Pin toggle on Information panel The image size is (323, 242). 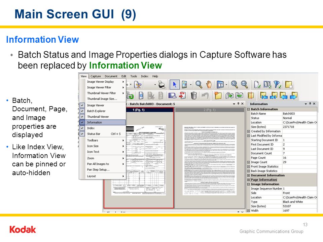(x=310, y=104)
